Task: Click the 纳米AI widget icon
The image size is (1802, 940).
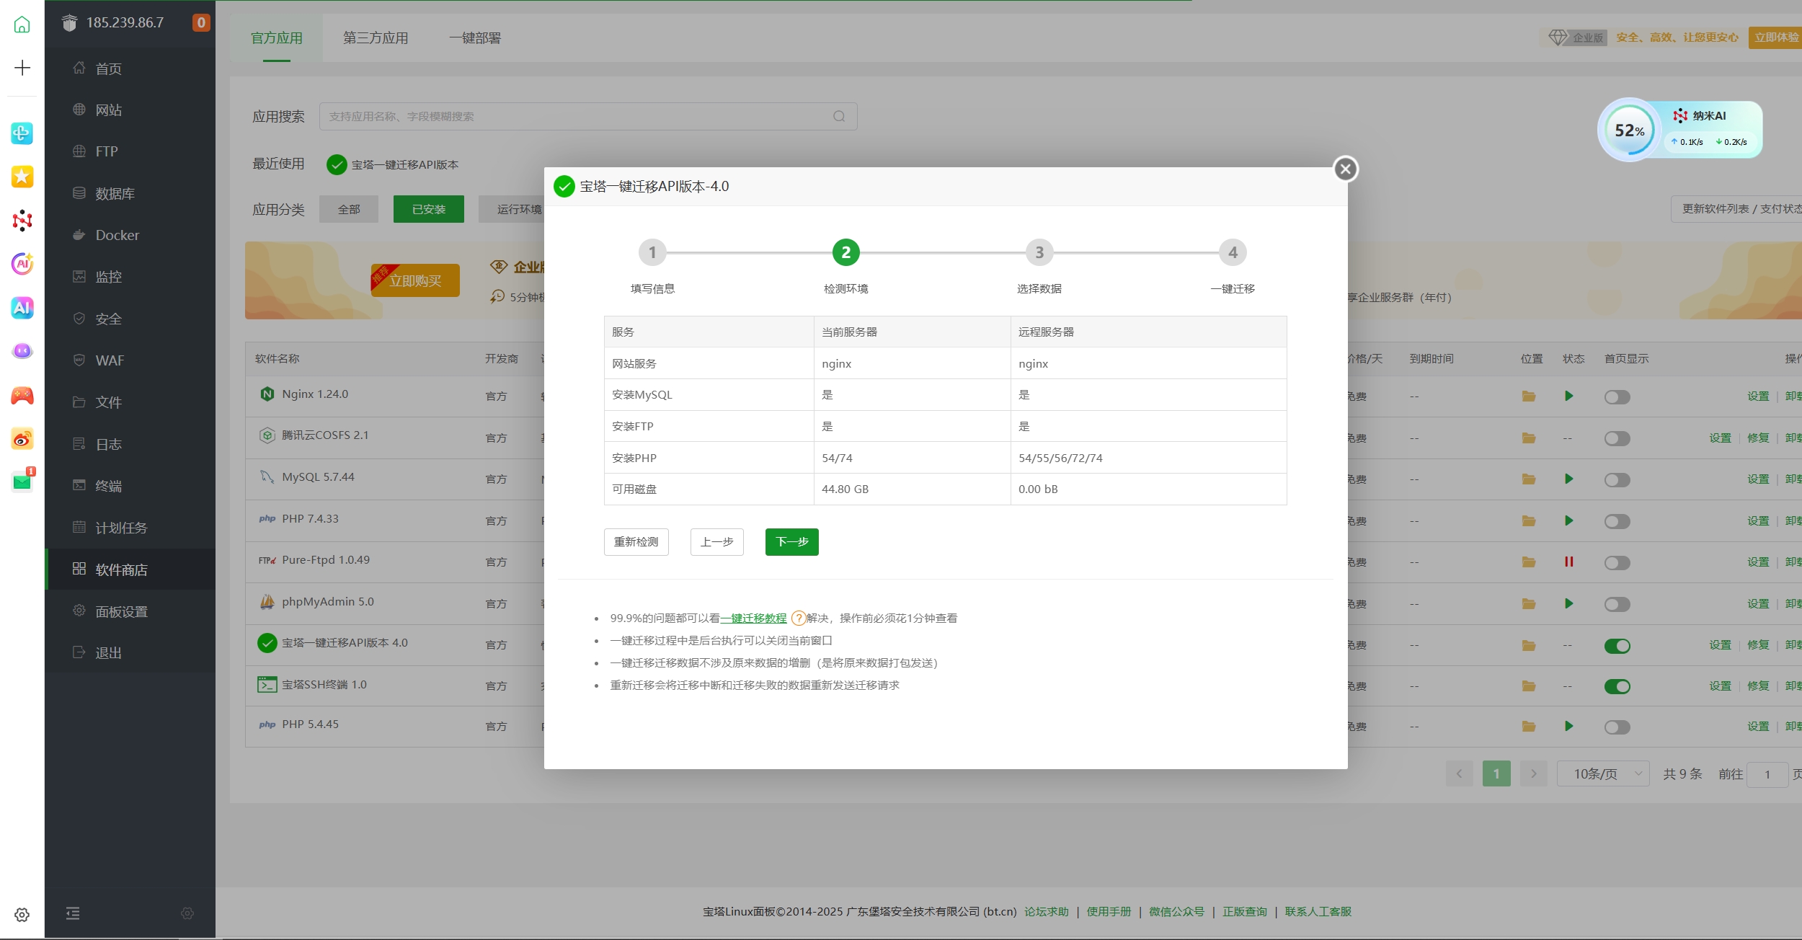Action: point(1680,115)
